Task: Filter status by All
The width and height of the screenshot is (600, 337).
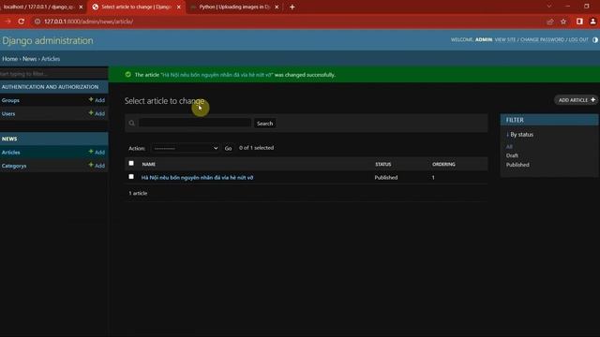Action: [x=509, y=147]
